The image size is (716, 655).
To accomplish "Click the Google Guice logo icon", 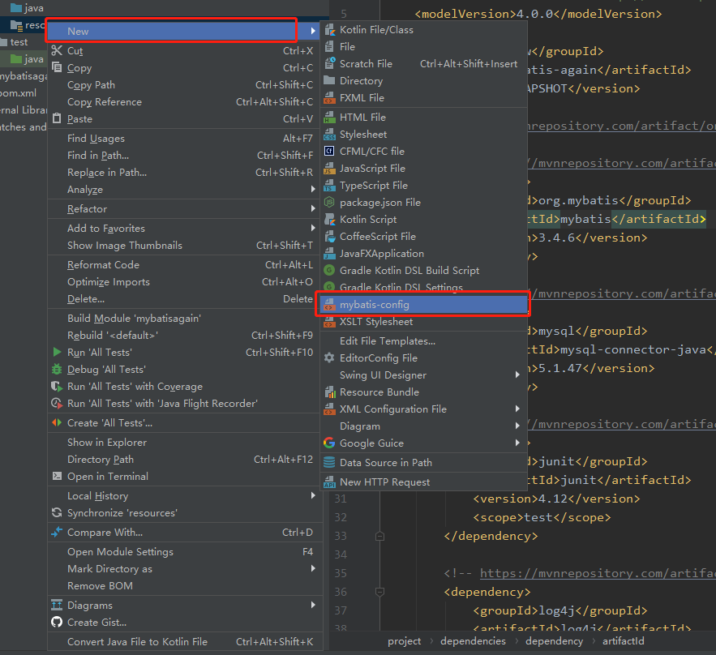I will click(329, 443).
